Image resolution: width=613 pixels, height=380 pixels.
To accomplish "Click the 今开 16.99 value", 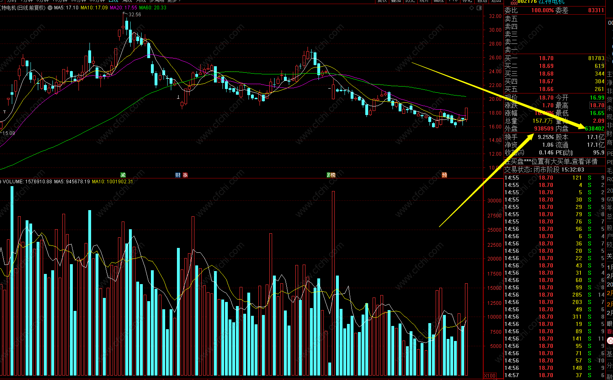I will (597, 98).
